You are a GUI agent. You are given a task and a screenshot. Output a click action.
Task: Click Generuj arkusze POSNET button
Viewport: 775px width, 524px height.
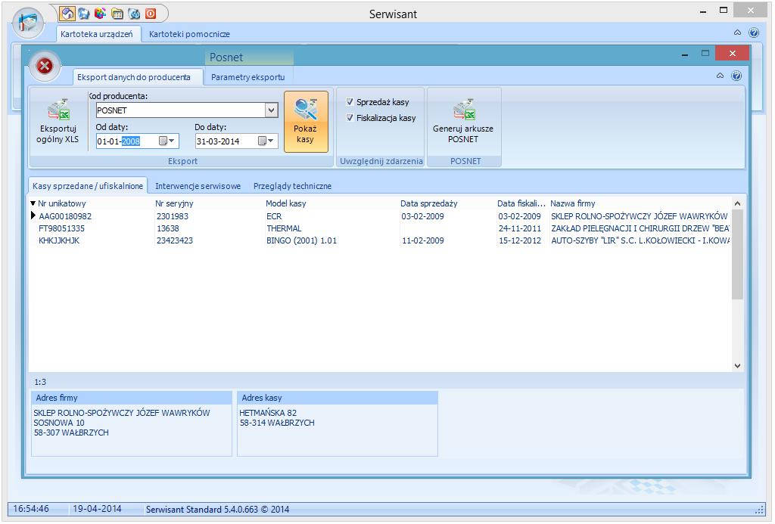(464, 122)
